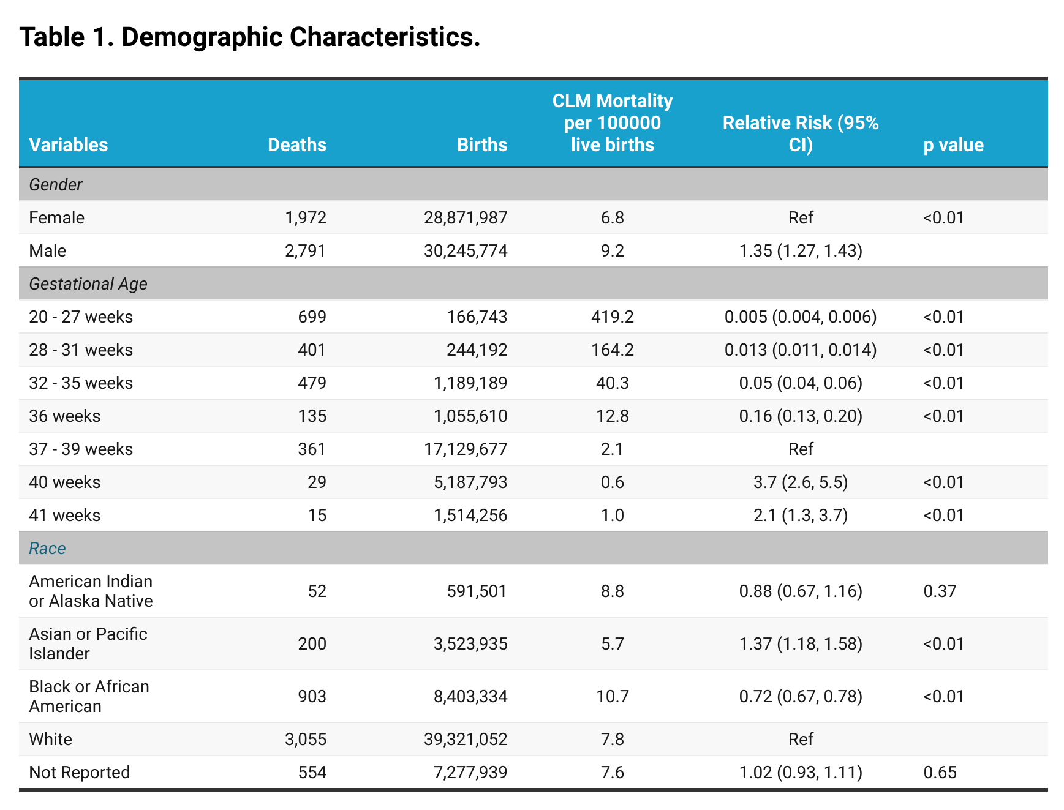1064x810 pixels.
Task: Click the p value column header
Action: coord(953,145)
